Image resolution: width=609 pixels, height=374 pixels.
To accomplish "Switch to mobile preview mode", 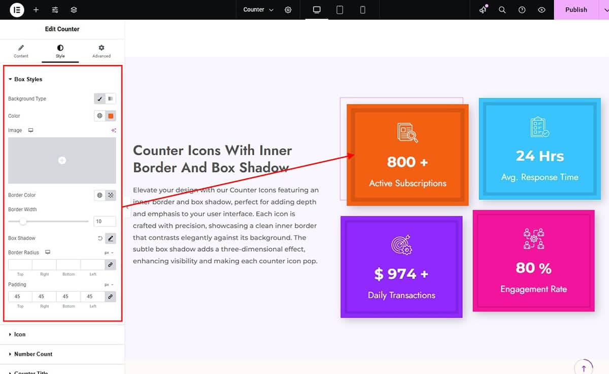I will (362, 10).
